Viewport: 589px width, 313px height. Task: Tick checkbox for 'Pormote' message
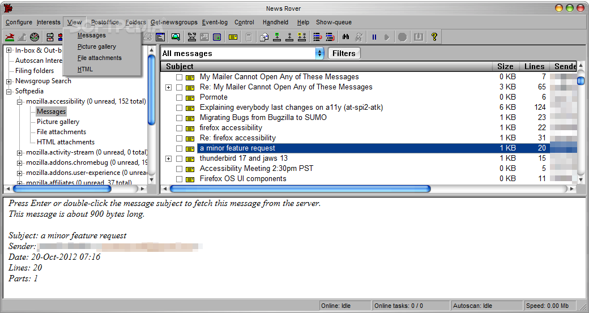click(179, 97)
